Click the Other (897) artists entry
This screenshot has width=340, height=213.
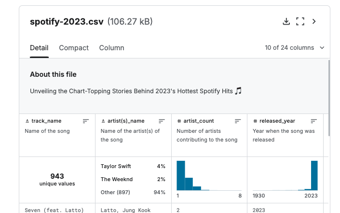(x=133, y=192)
